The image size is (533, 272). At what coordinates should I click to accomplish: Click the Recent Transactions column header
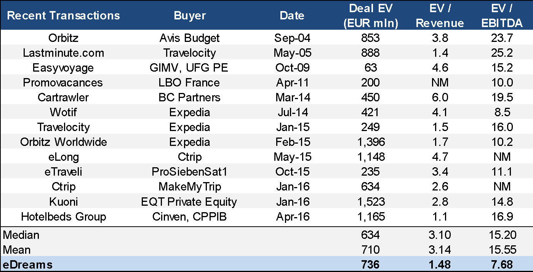tap(64, 16)
